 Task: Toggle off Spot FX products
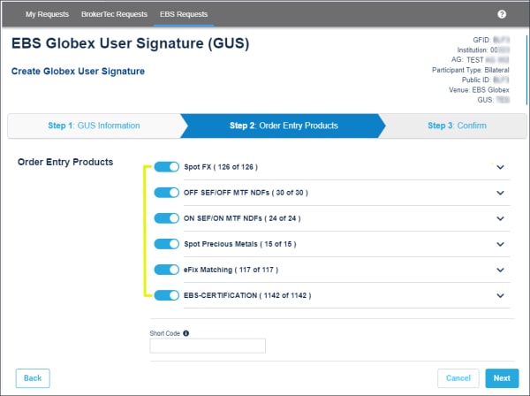pos(166,167)
